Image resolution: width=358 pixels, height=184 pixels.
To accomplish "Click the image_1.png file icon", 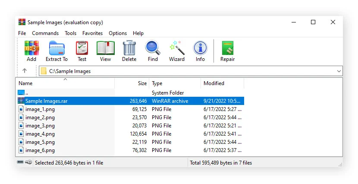I will 21,109.
